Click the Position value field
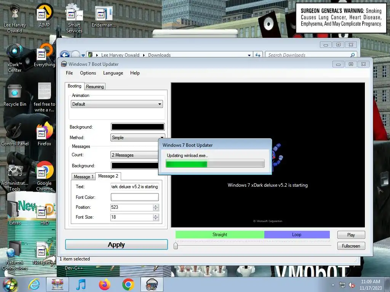The image size is (390, 292). pos(131,207)
